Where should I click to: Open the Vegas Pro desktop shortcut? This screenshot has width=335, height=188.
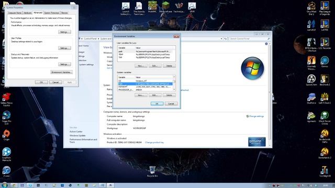pyautogui.click(x=6, y=118)
